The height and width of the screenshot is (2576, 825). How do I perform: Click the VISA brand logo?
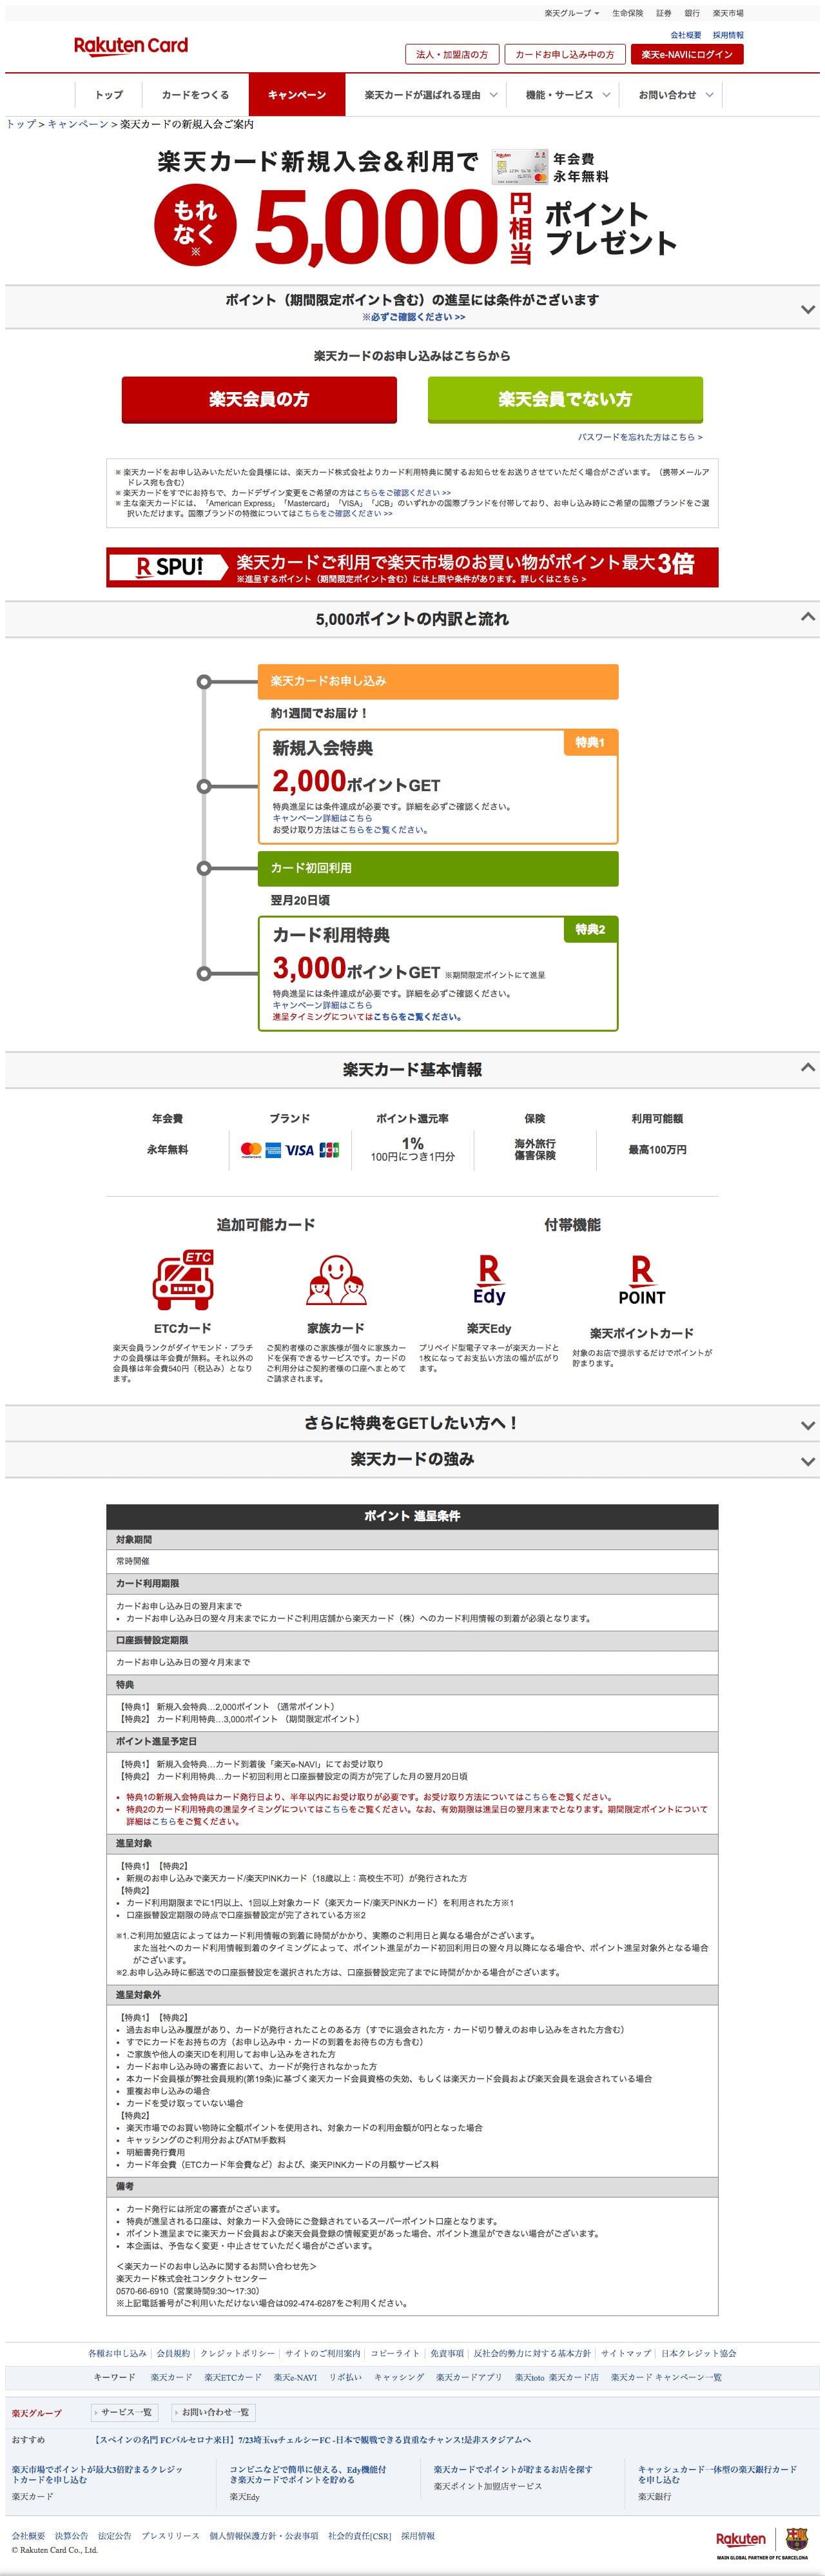[x=300, y=1150]
